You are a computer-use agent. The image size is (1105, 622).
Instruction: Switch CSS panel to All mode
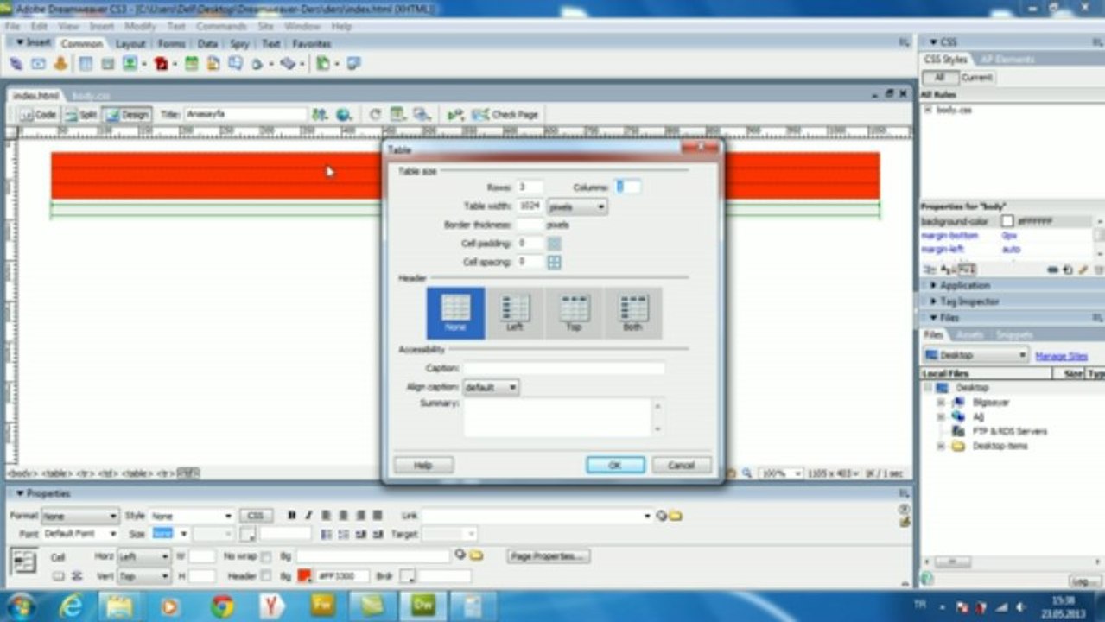coord(939,77)
